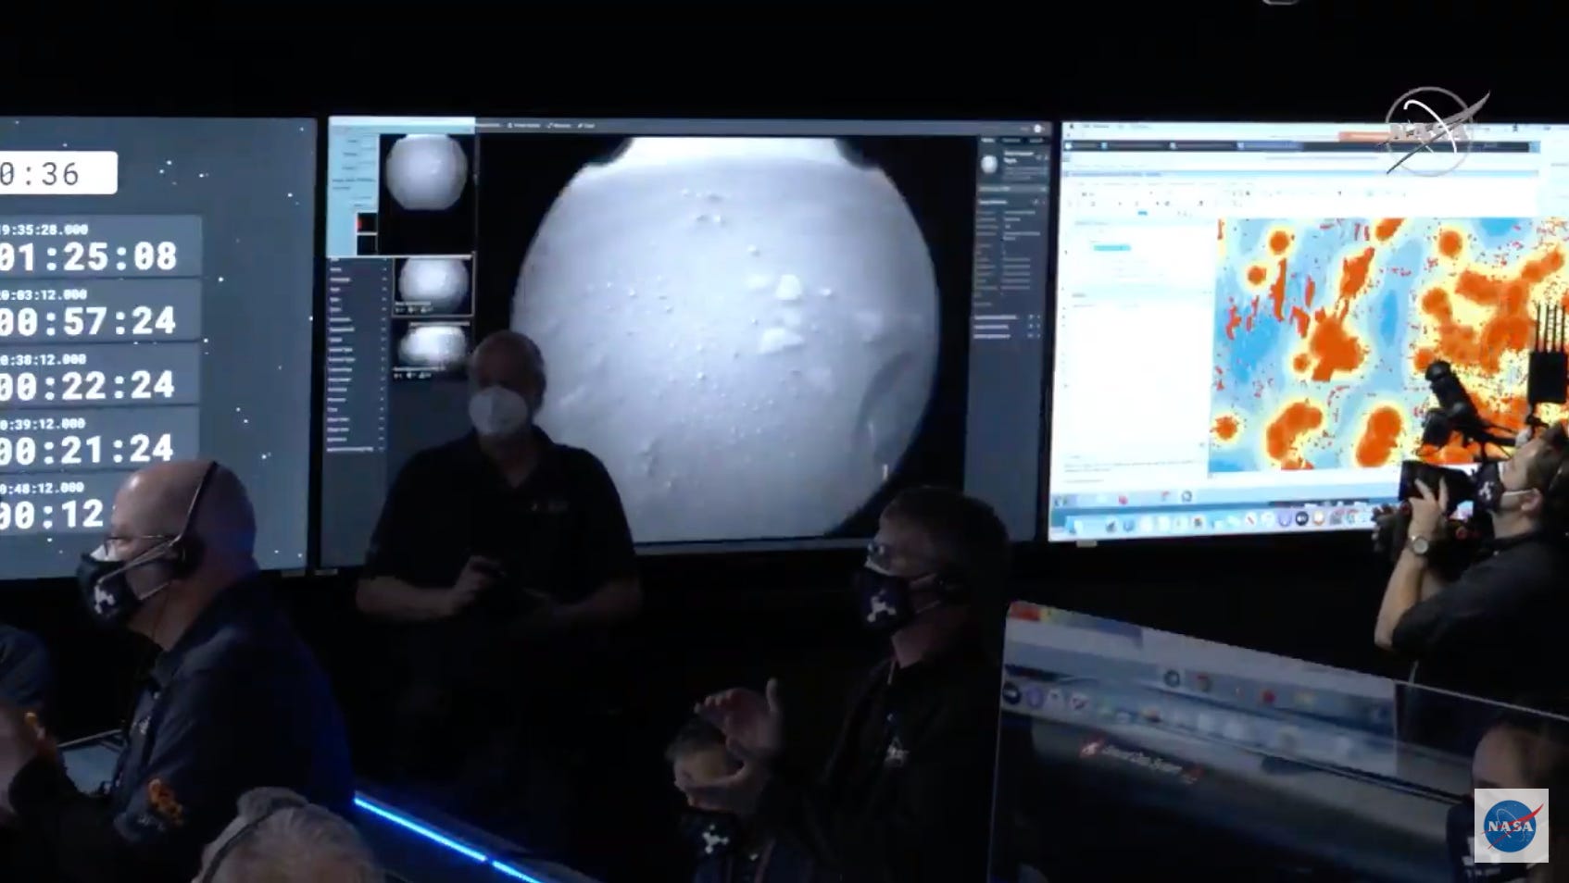This screenshot has height=883, width=1569.
Task: Select the third Mars image thumbnail
Action: [433, 347]
